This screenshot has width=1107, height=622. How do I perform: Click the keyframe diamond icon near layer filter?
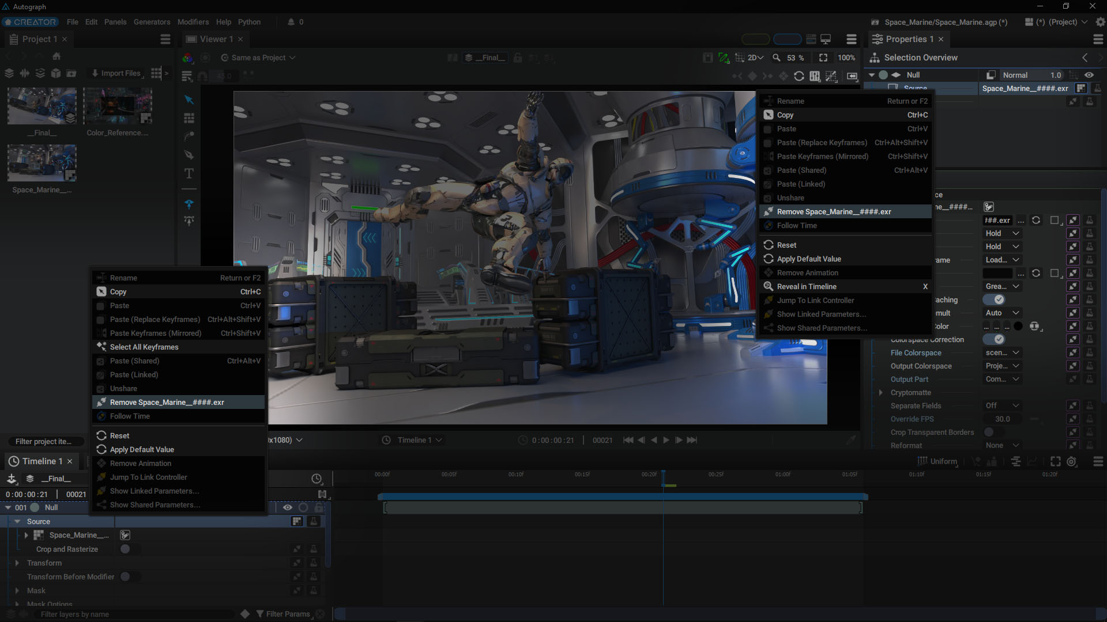pyautogui.click(x=245, y=614)
